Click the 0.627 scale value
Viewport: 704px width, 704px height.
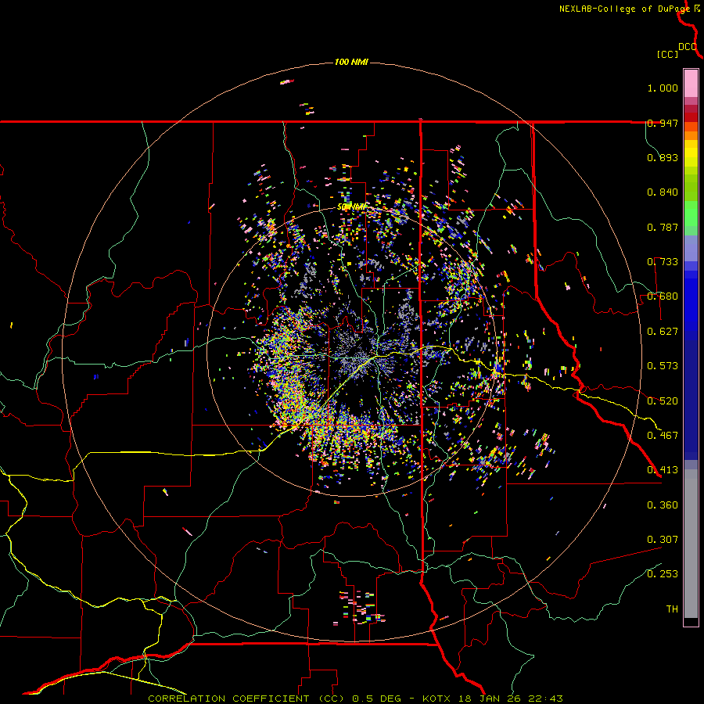[663, 332]
